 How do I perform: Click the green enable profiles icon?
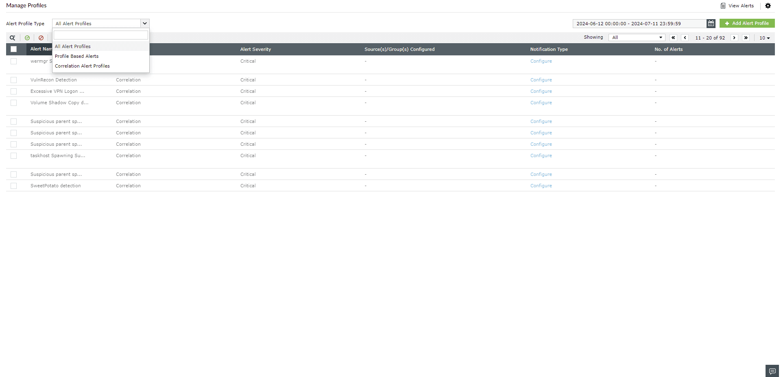[x=27, y=37]
